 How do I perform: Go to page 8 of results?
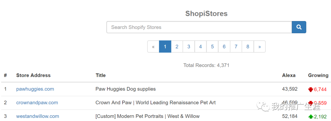coord(248,47)
